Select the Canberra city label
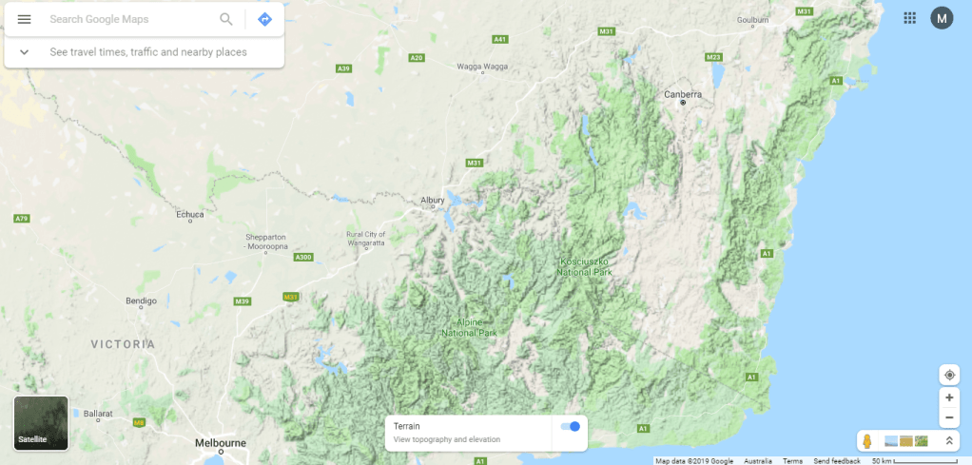This screenshot has width=972, height=465. coord(683,95)
